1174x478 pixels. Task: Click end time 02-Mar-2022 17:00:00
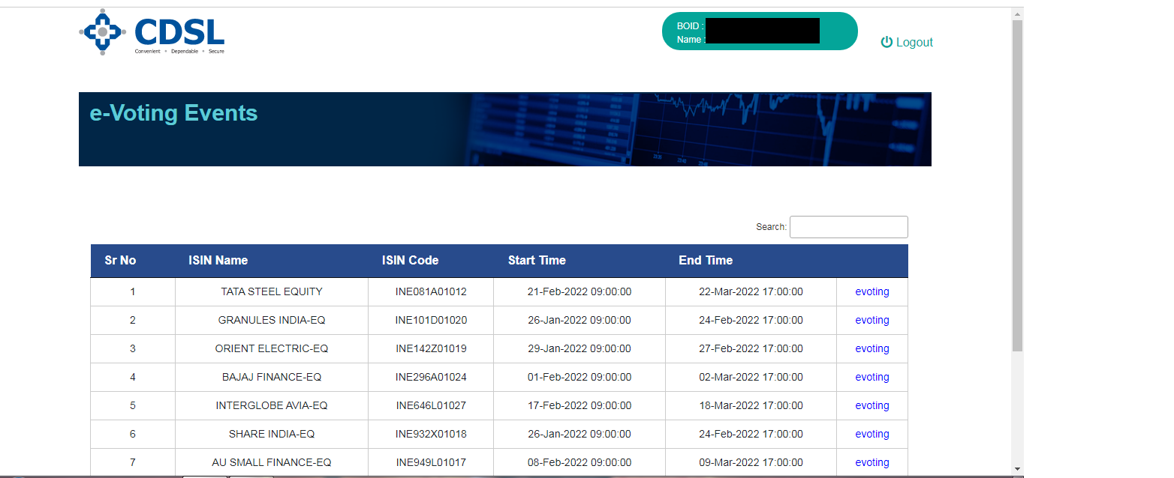point(751,378)
